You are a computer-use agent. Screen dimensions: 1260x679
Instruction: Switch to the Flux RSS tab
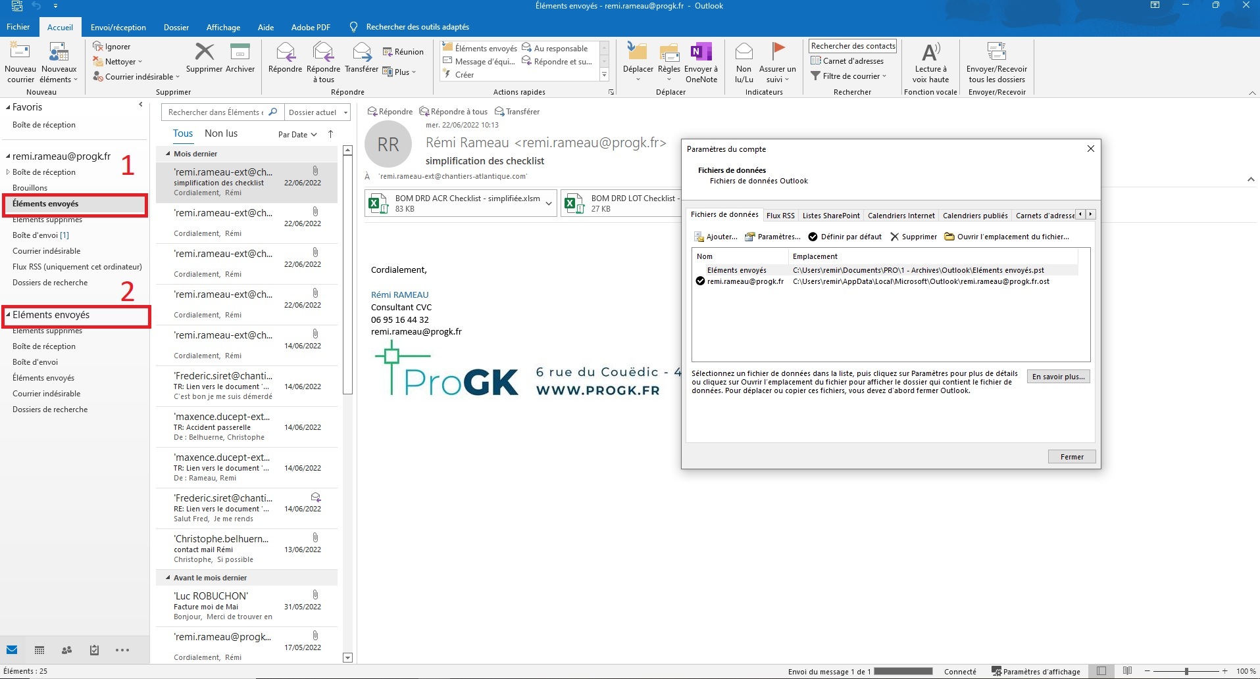[x=780, y=216]
